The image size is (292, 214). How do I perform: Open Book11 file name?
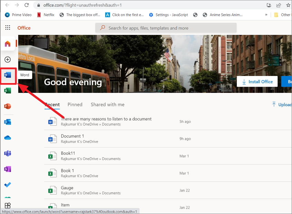[x=68, y=153]
